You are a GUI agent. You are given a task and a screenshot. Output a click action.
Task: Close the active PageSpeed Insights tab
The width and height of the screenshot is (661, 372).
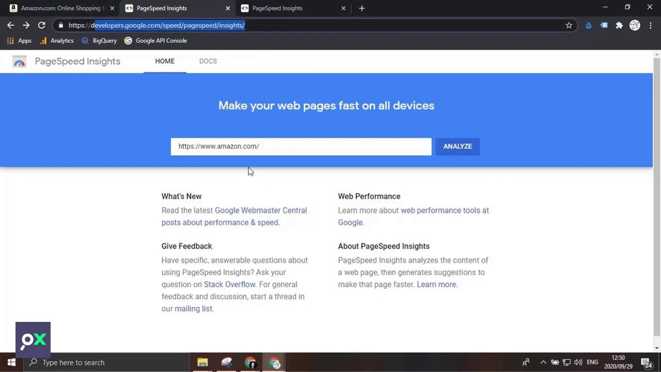click(228, 8)
